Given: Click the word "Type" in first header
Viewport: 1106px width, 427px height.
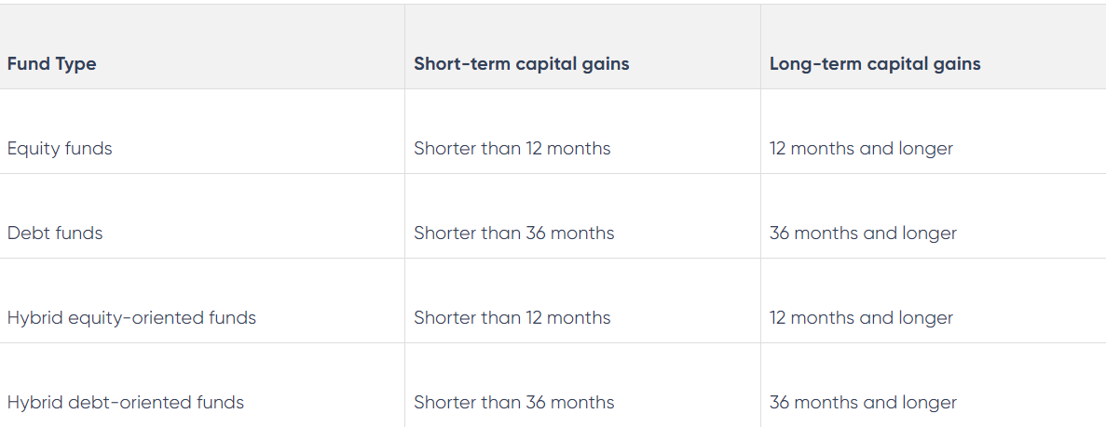Looking at the screenshot, I should pos(75,64).
